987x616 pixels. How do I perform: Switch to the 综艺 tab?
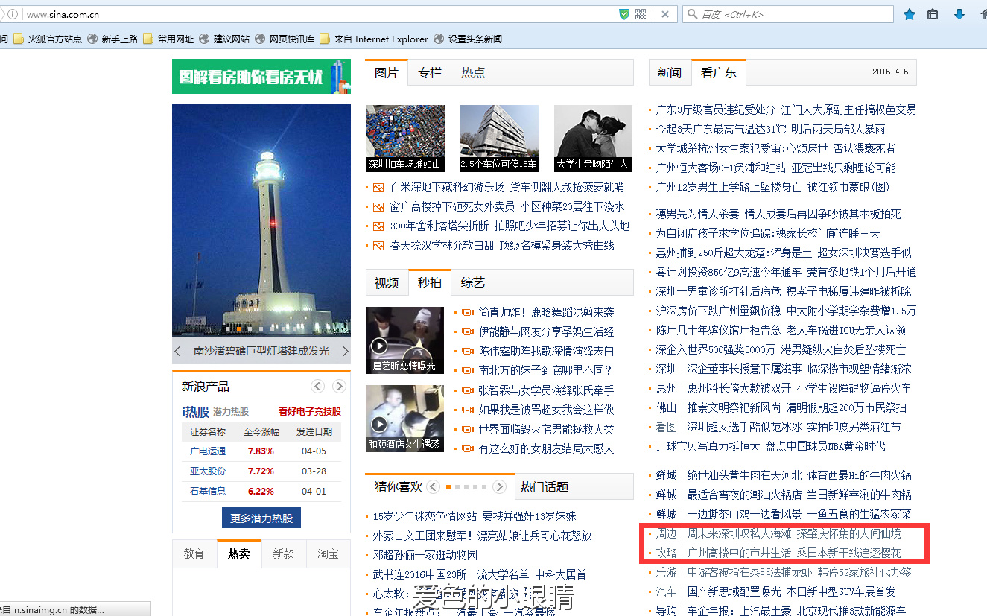click(473, 283)
